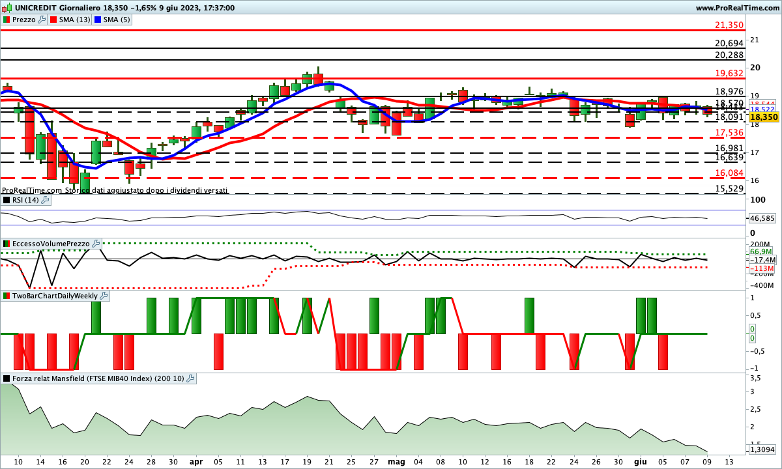Click the 16,981 price level label
782x469 pixels.
coord(729,149)
